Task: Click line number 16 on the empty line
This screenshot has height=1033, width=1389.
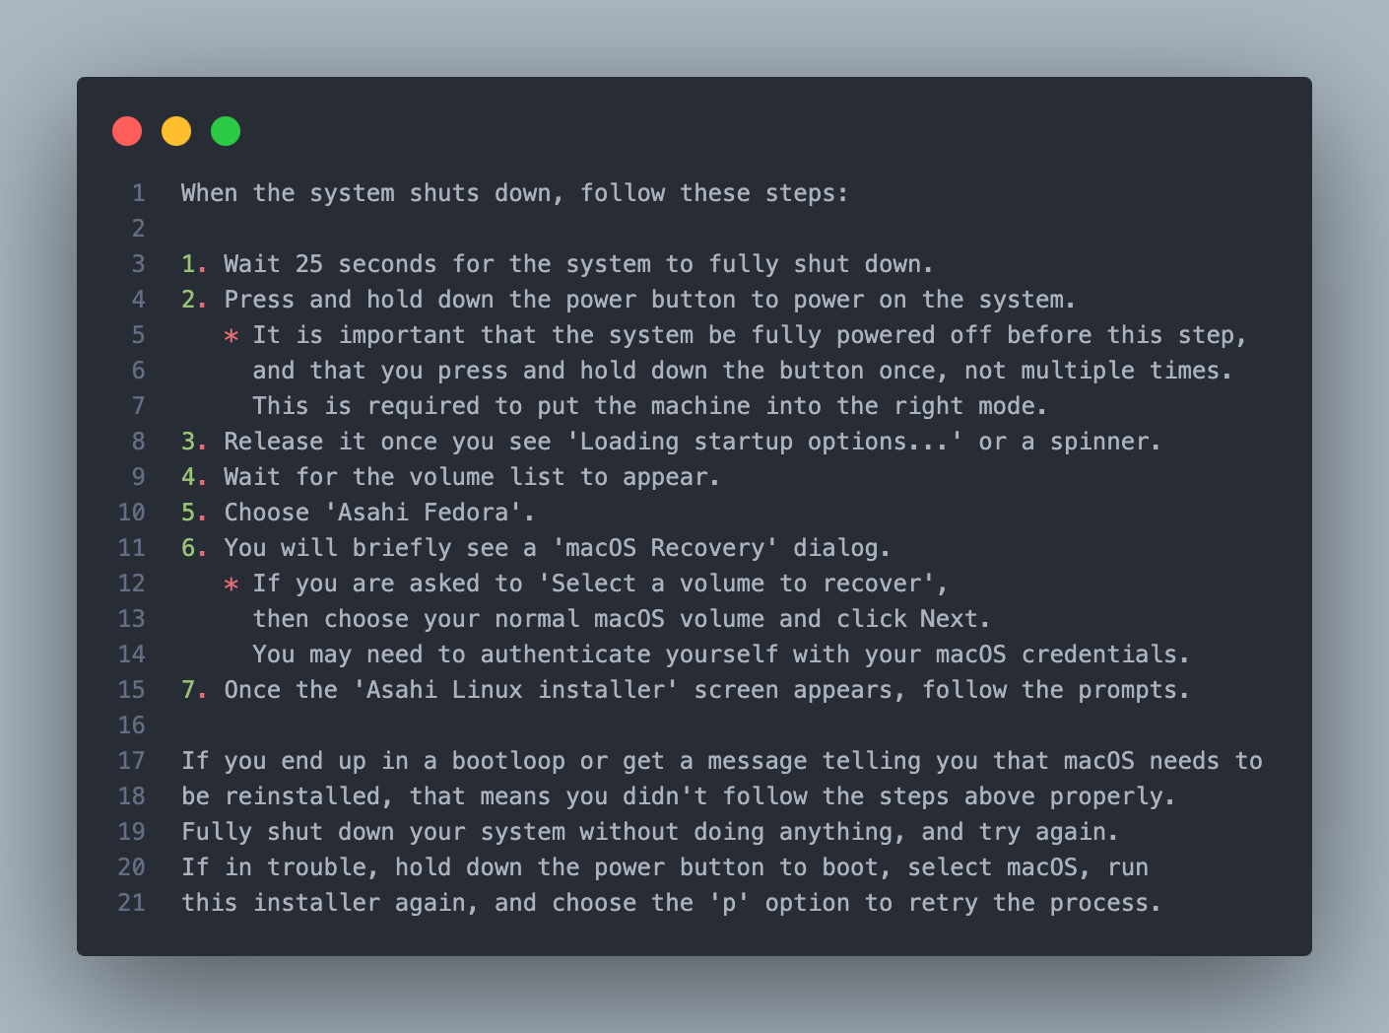Action: (x=132, y=725)
